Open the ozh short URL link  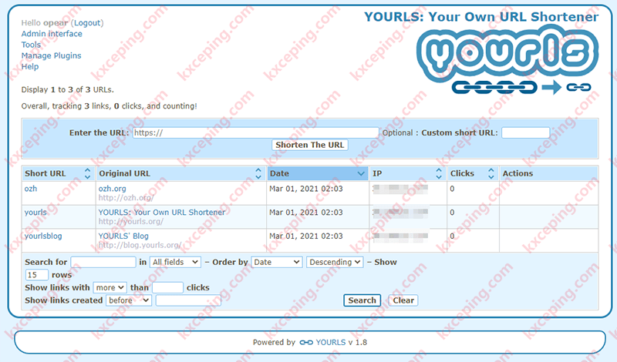click(31, 189)
